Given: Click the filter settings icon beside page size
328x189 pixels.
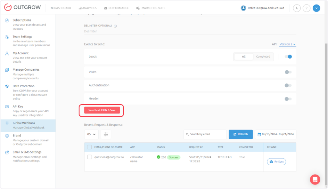Looking at the screenshot, I should [106, 134].
